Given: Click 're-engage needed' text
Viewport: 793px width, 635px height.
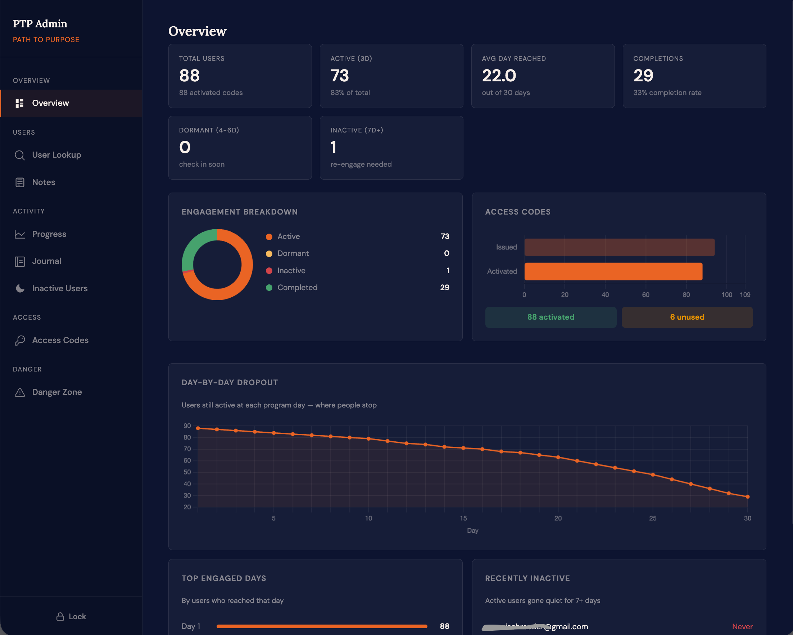Looking at the screenshot, I should 361,165.
